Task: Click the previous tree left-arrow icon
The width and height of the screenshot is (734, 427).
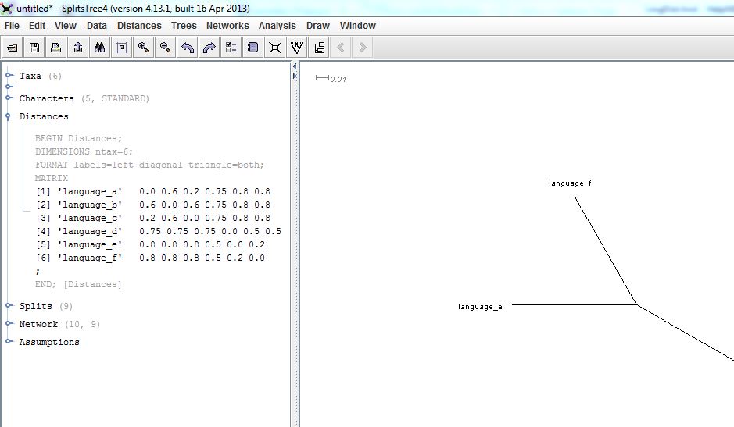Action: tap(340, 48)
